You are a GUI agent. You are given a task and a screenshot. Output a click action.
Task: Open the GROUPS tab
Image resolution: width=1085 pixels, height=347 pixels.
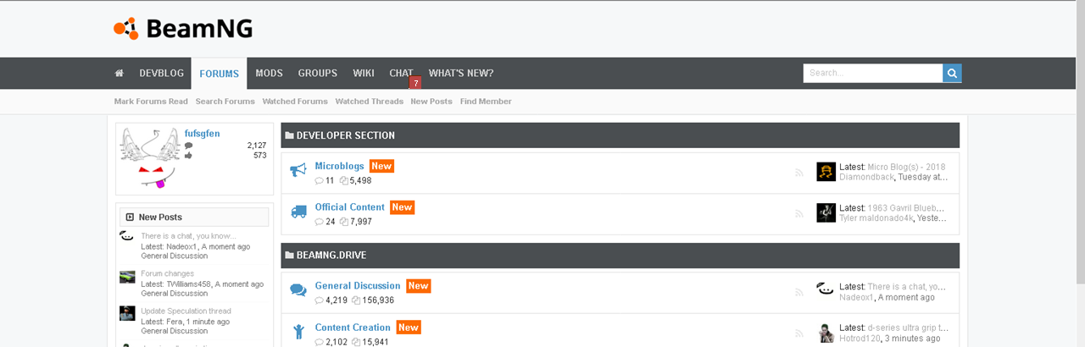point(318,74)
